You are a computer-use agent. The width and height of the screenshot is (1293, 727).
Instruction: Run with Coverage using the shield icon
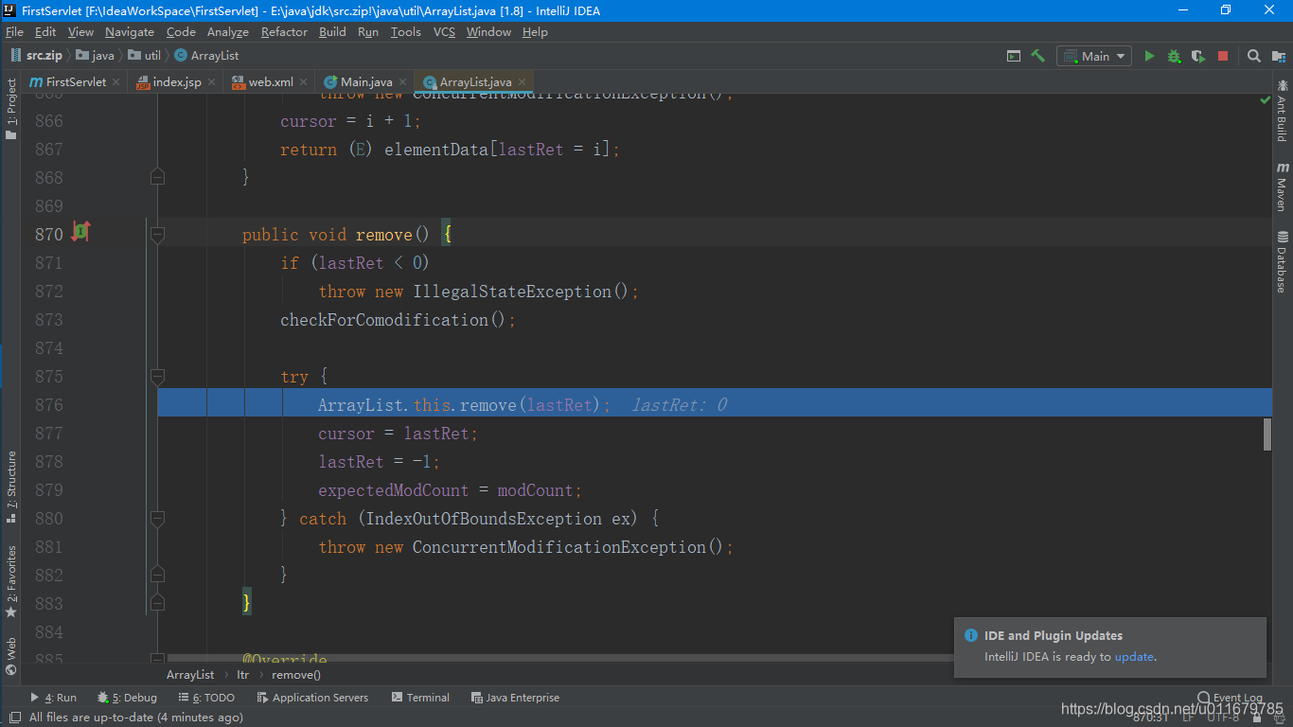[1198, 56]
